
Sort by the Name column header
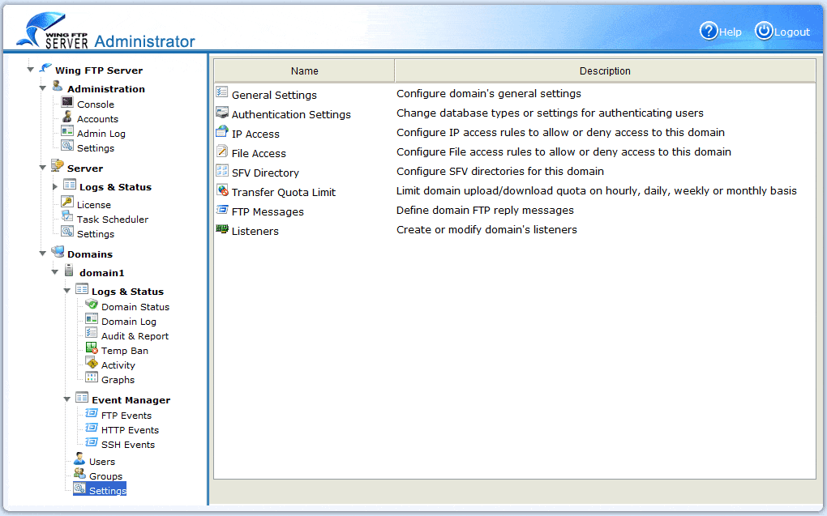(x=304, y=70)
